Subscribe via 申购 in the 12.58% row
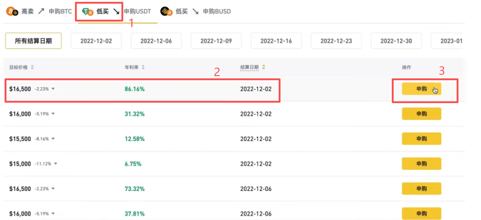Image resolution: width=481 pixels, height=220 pixels. click(422, 139)
